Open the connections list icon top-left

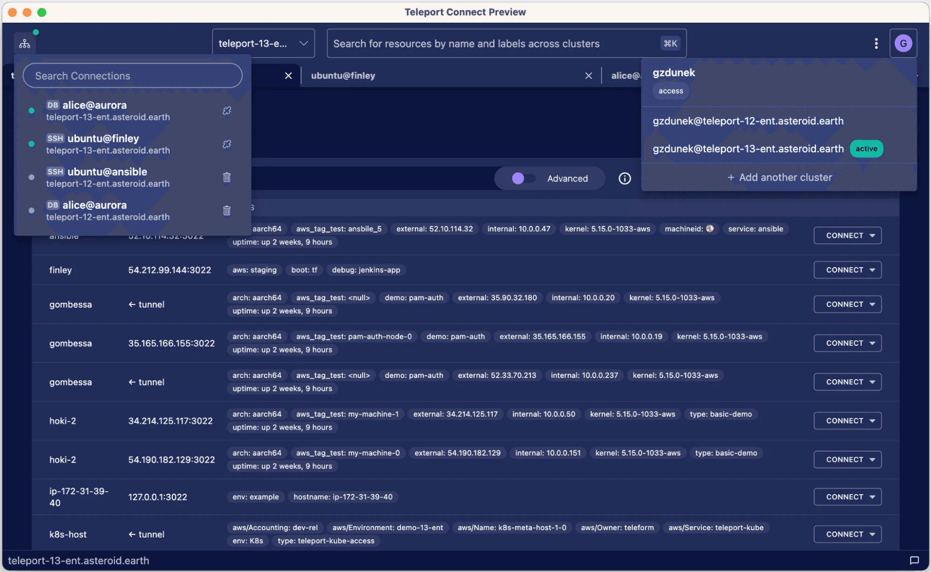[x=24, y=43]
